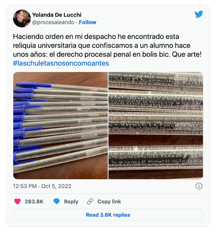Click the Reply text label
The image size is (216, 232).
tap(71, 201)
